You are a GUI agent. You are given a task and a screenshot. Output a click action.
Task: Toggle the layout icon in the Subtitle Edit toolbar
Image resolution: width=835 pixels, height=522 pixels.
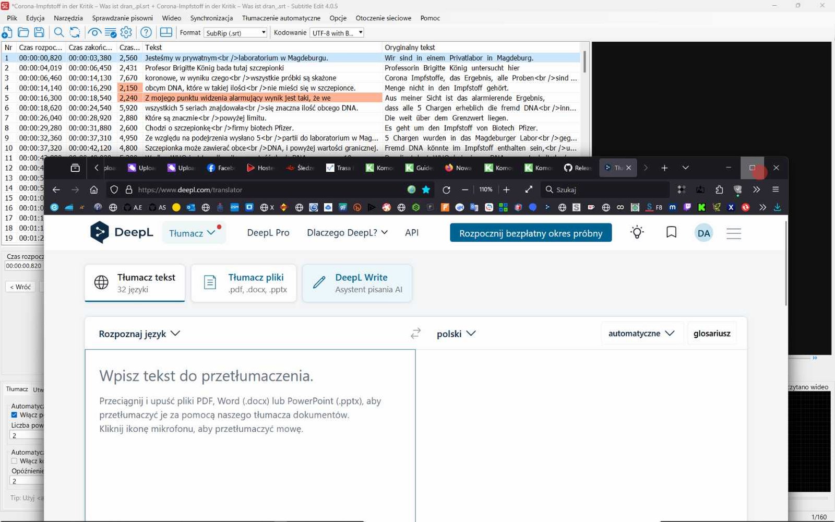(x=166, y=32)
